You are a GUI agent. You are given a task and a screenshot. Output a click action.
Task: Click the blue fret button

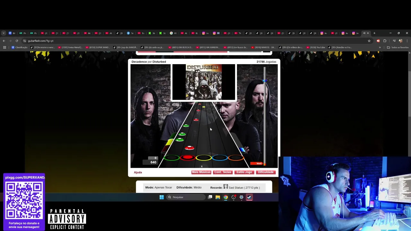(220, 158)
